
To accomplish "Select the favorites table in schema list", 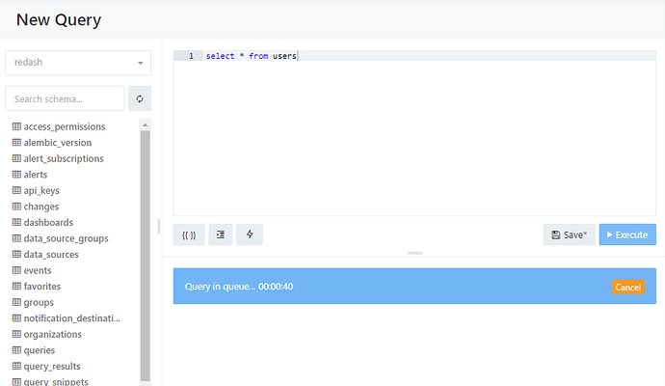I will (x=37, y=287).
